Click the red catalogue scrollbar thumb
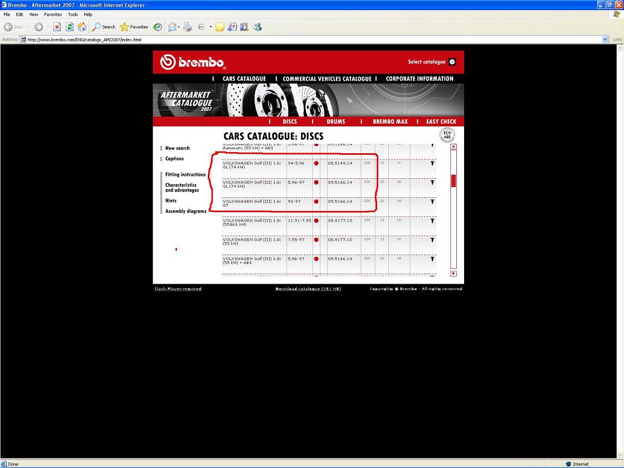 (x=454, y=181)
